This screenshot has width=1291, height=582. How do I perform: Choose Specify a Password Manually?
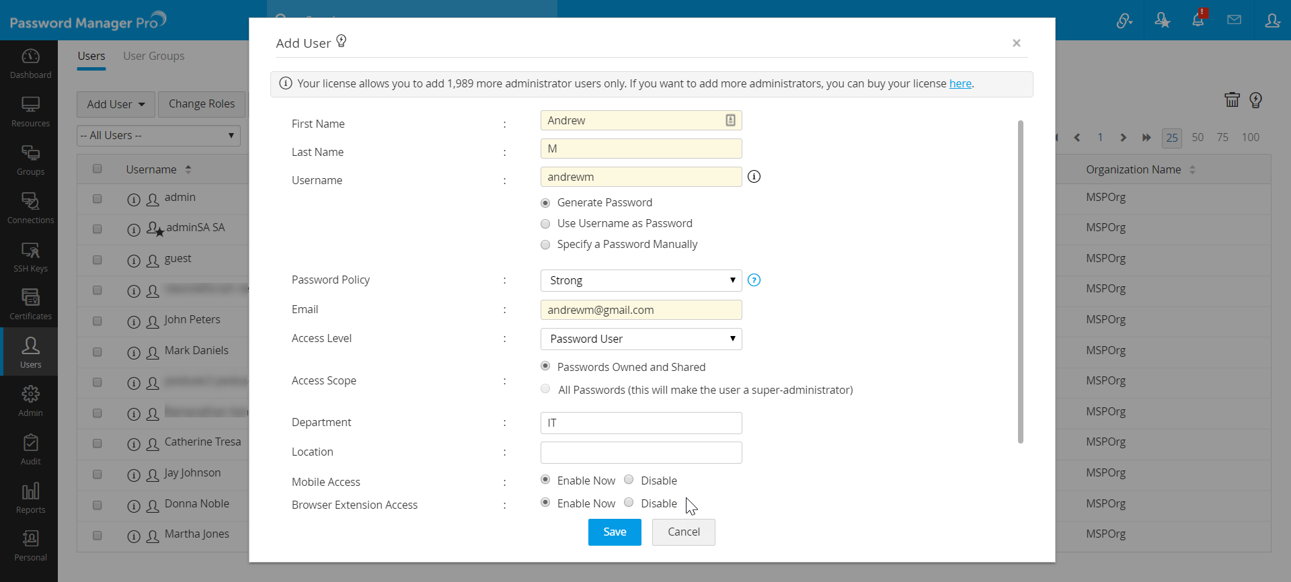click(545, 245)
